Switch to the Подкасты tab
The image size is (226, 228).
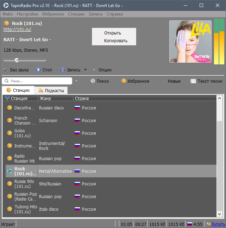[x=51, y=90]
